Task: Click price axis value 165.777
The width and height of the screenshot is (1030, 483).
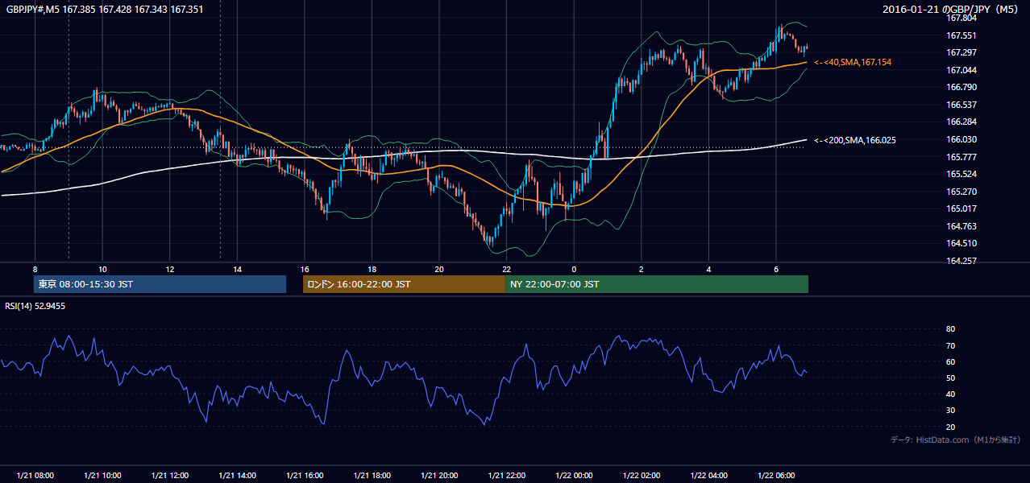Action: [961, 157]
